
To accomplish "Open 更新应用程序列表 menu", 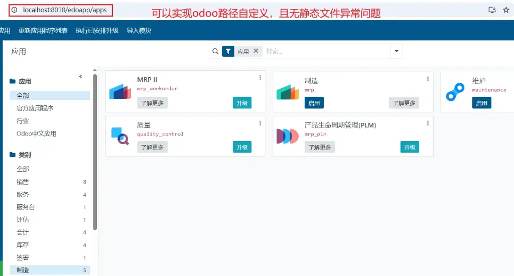I will tap(43, 31).
